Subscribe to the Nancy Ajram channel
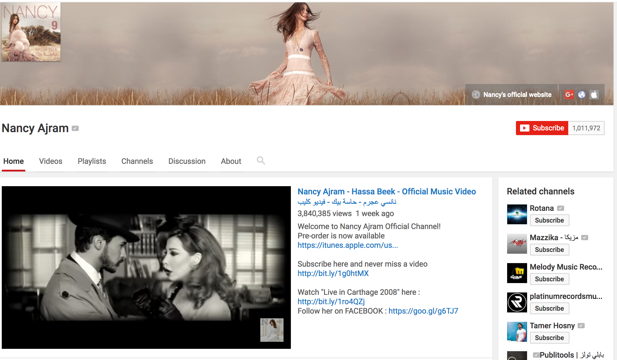This screenshot has height=360, width=617. 542,128
